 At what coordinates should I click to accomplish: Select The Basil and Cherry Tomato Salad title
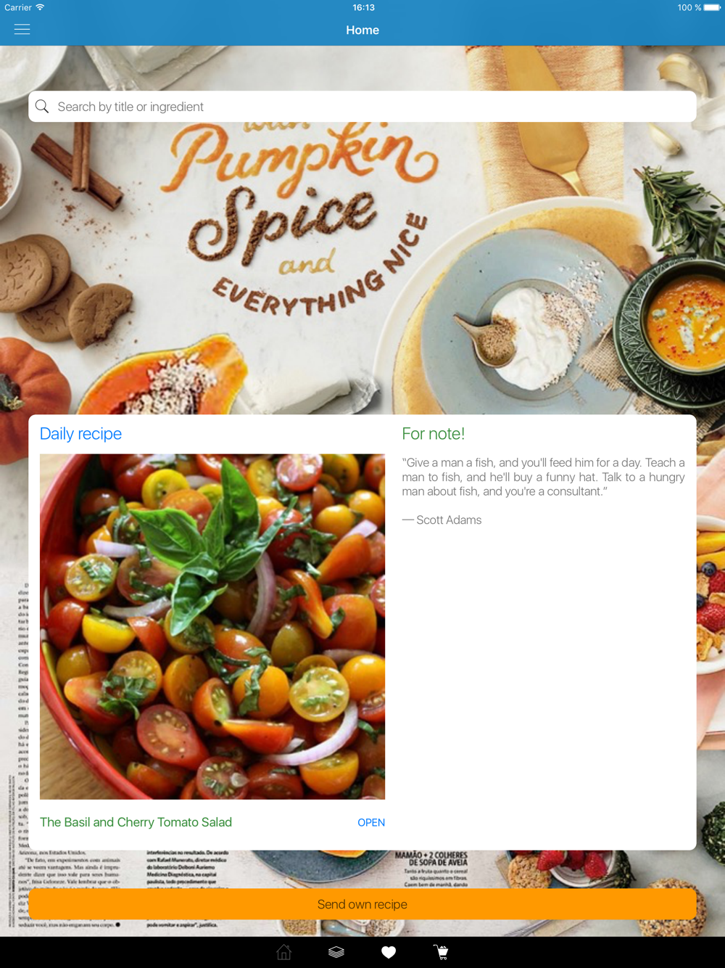click(x=136, y=822)
